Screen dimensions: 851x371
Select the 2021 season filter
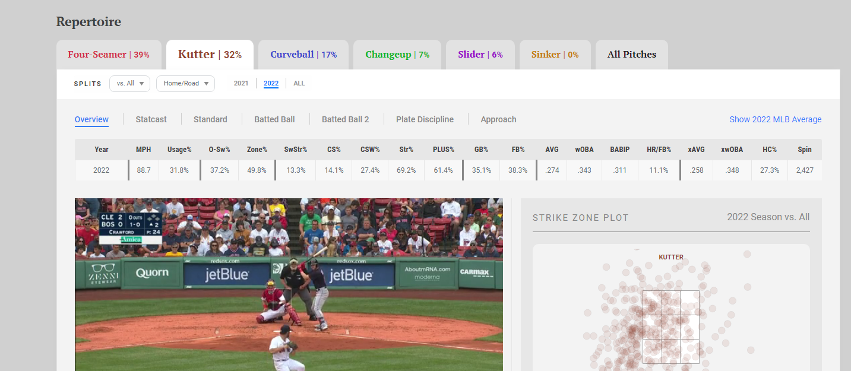tap(241, 84)
